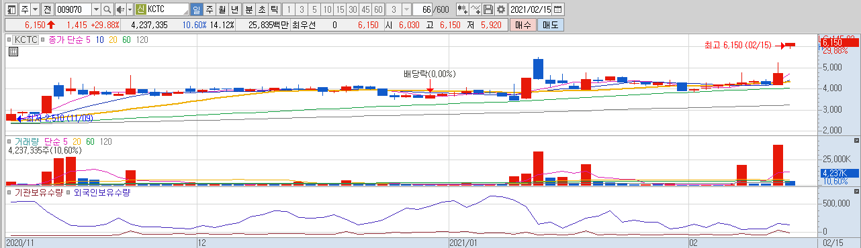Expand dropdown next to leftmost 주 button
Screen dimensions: 861x248
click(x=35, y=9)
